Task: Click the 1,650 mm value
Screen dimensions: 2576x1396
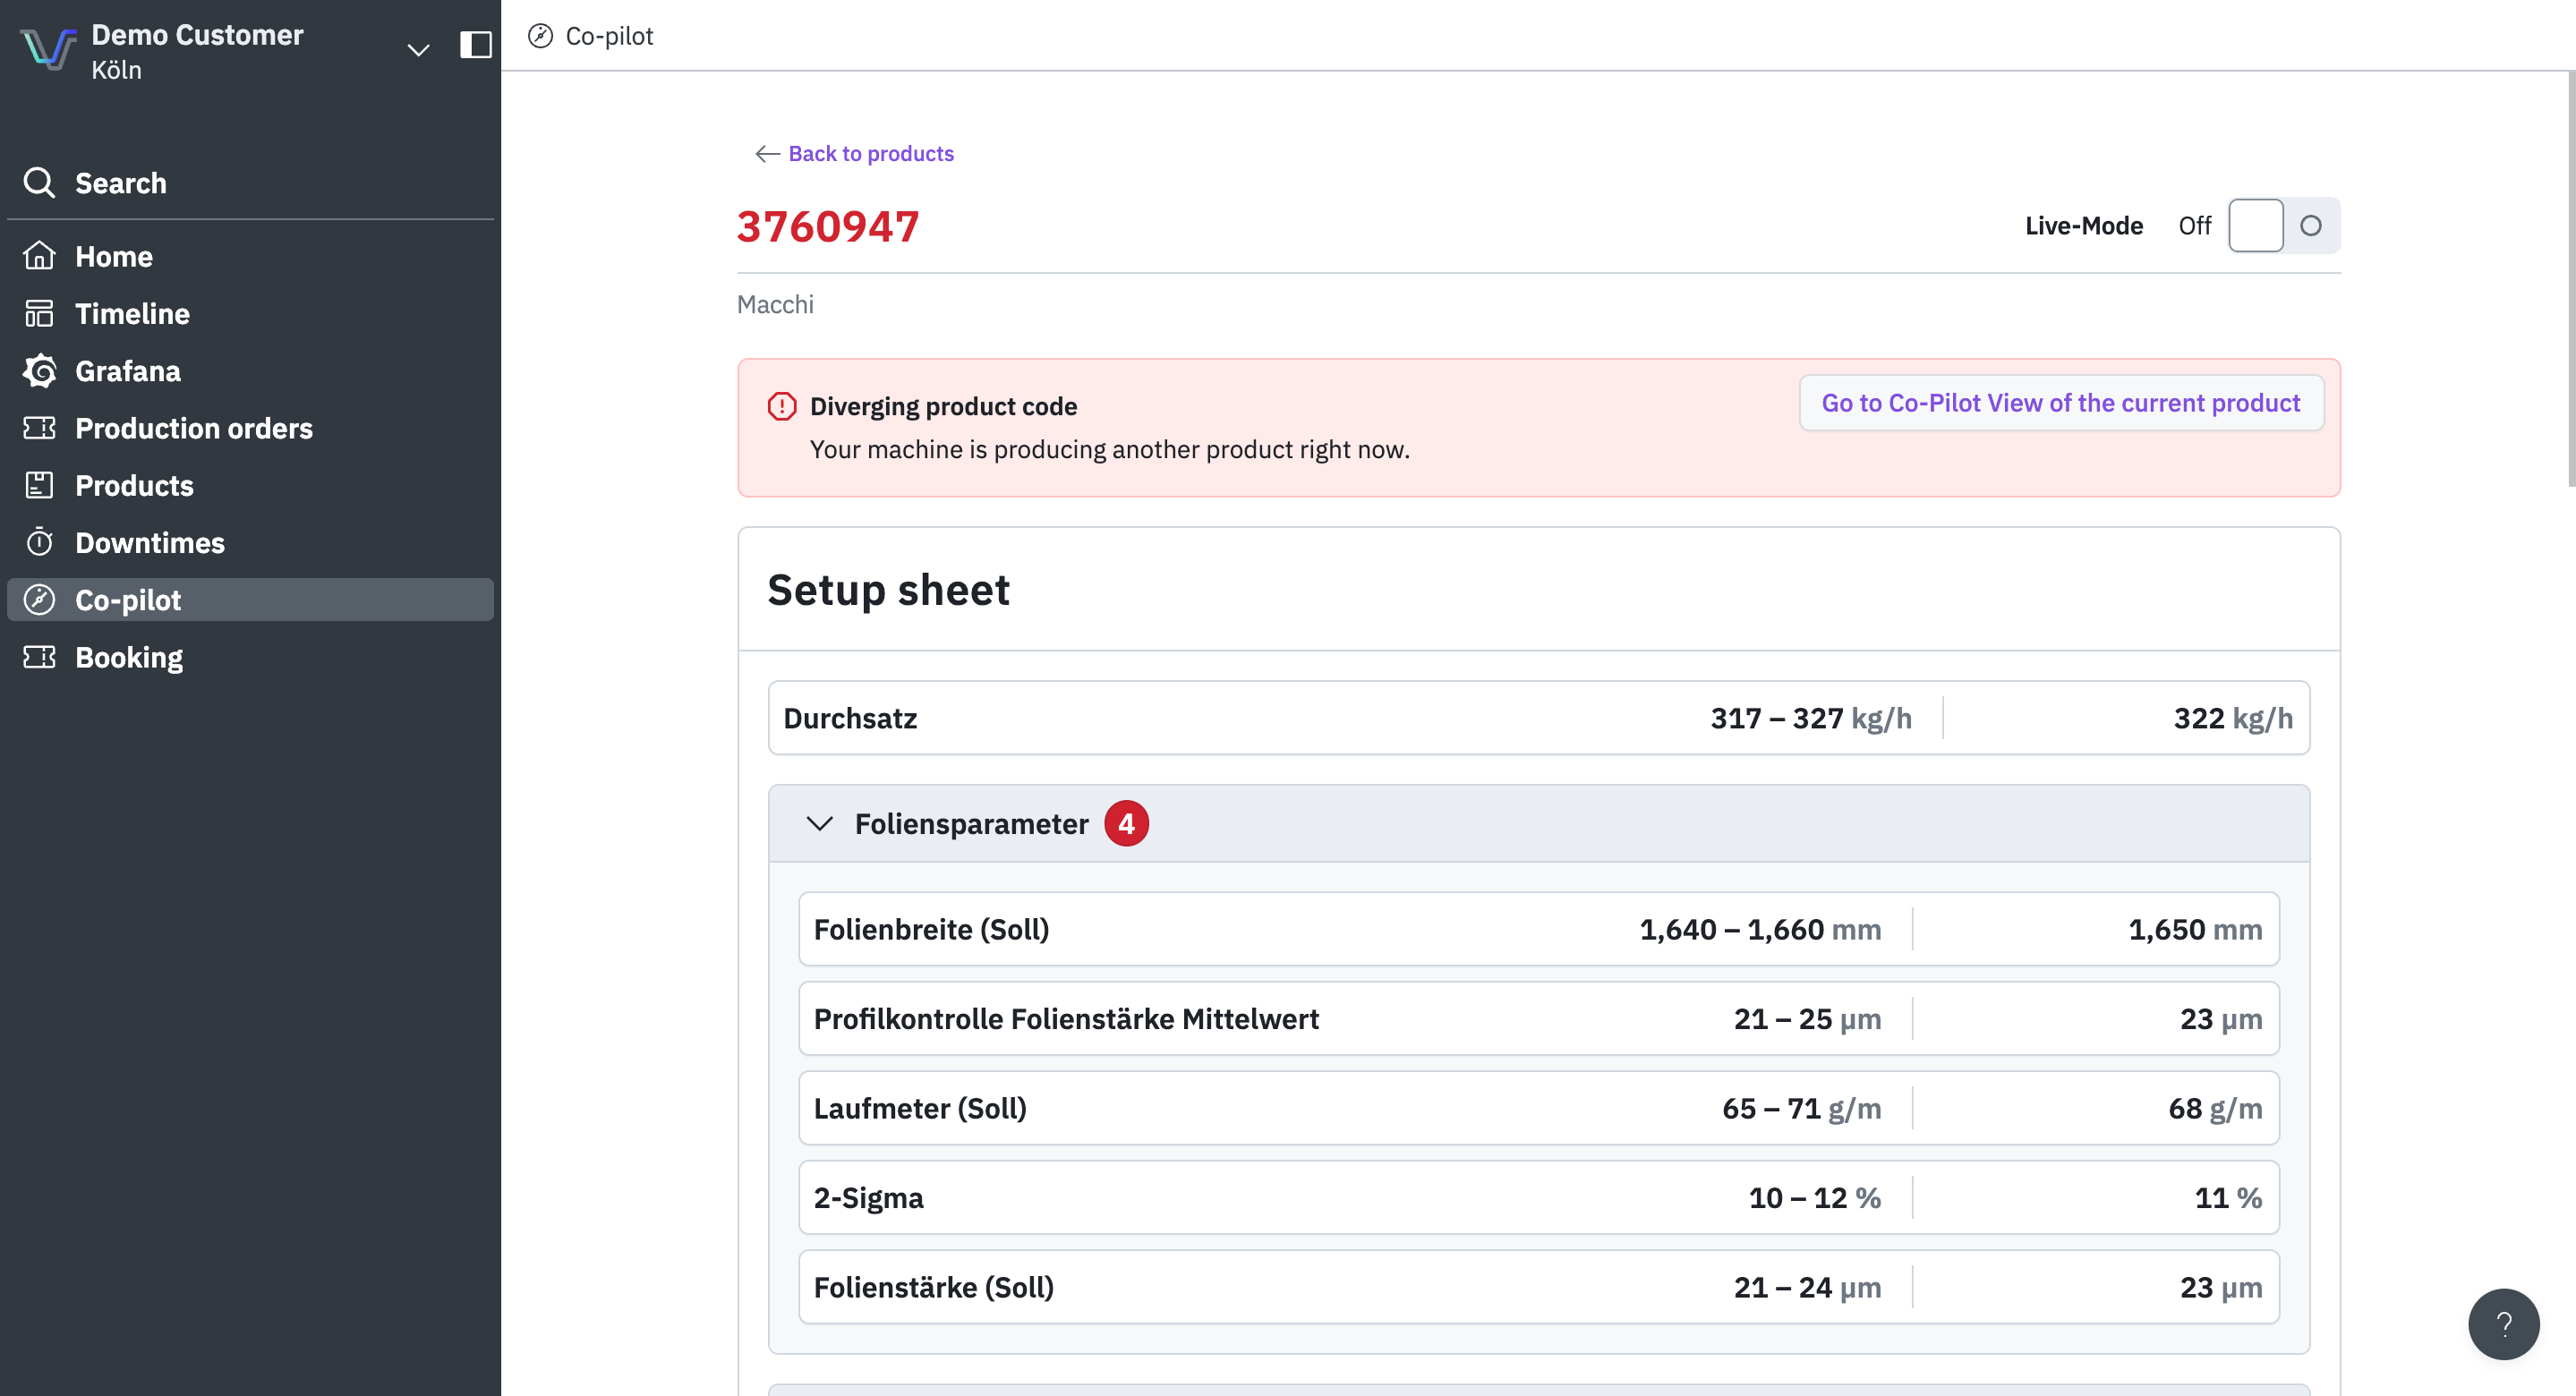Action: (2195, 929)
